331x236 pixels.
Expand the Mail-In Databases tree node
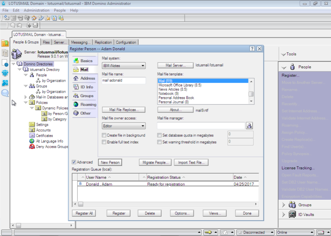[26, 97]
